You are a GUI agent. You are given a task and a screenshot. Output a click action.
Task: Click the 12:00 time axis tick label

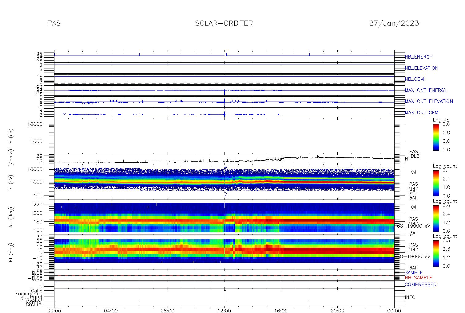click(x=224, y=311)
